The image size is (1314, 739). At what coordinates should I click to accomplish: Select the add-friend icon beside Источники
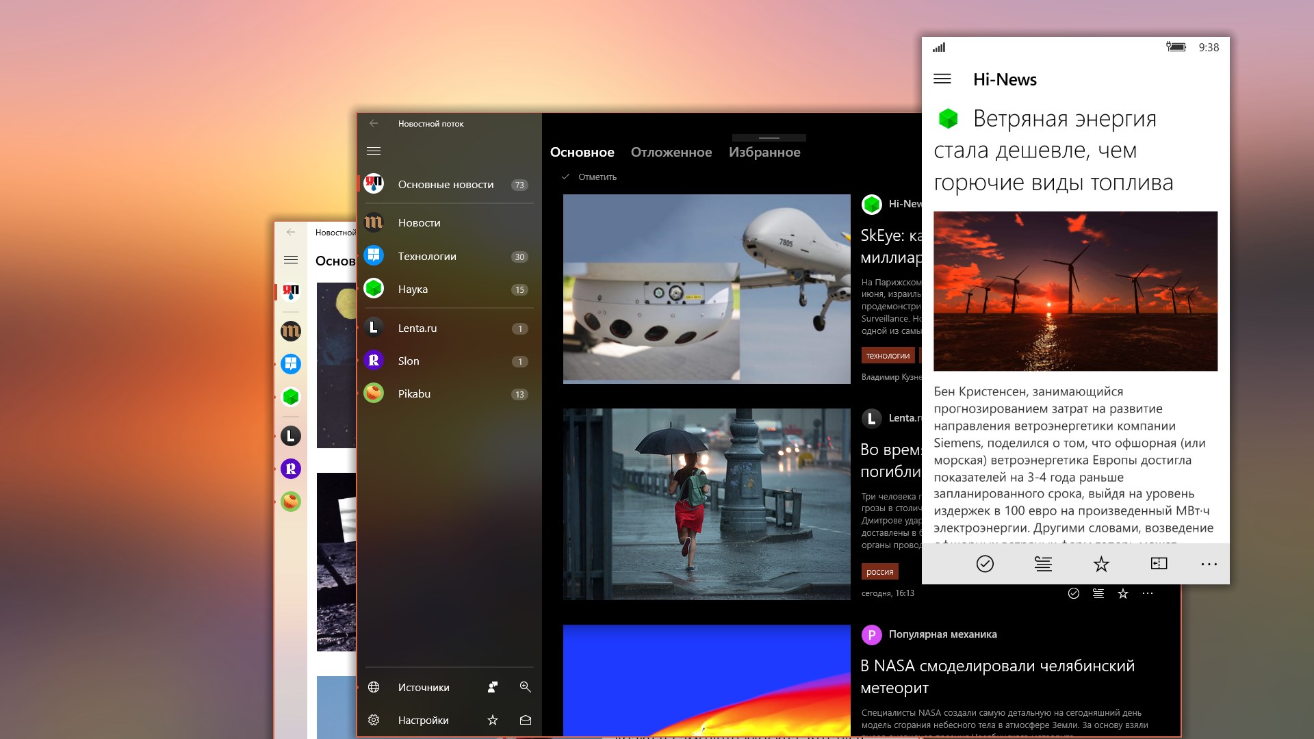pyautogui.click(x=492, y=687)
